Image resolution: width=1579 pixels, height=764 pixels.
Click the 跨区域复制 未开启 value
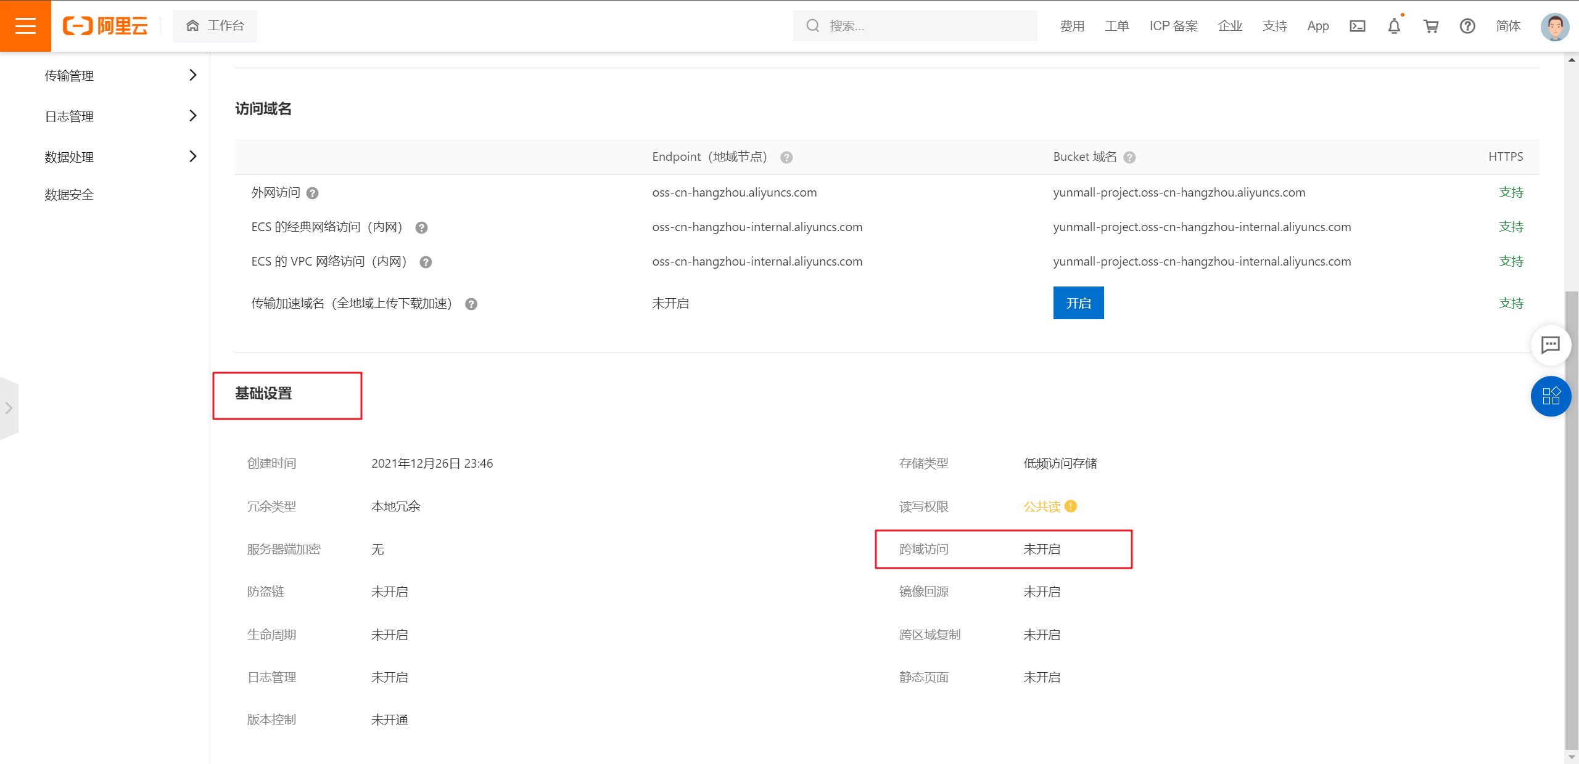coord(1042,635)
